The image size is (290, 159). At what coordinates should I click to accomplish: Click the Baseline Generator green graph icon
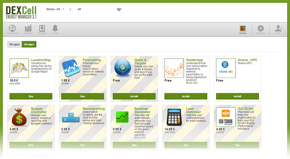[x=122, y=117]
